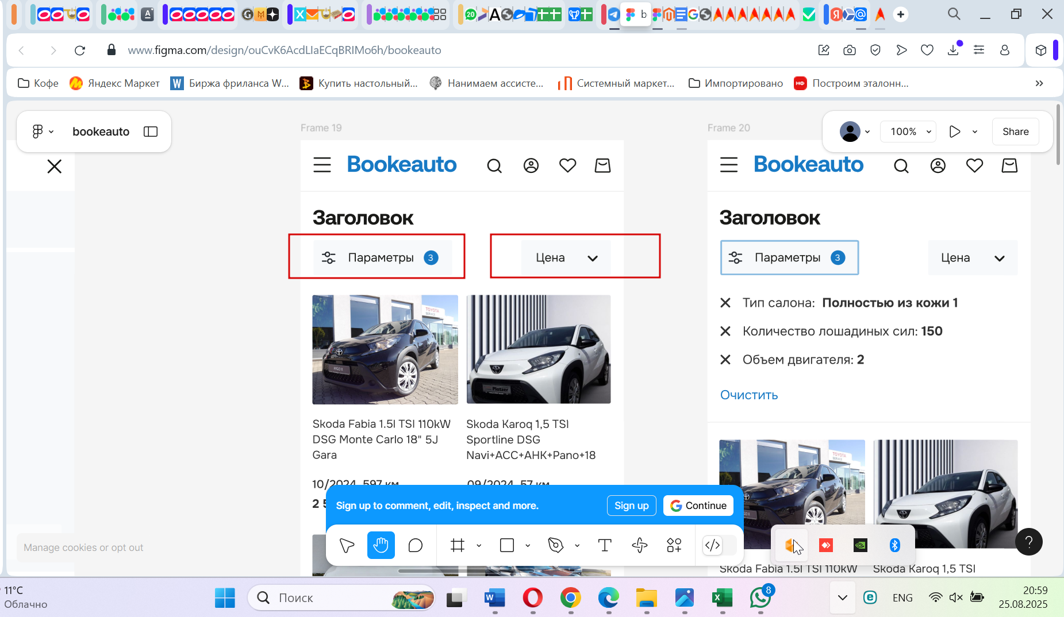Remove Объем двигателя filter with X
The image size is (1064, 617).
pyautogui.click(x=725, y=360)
